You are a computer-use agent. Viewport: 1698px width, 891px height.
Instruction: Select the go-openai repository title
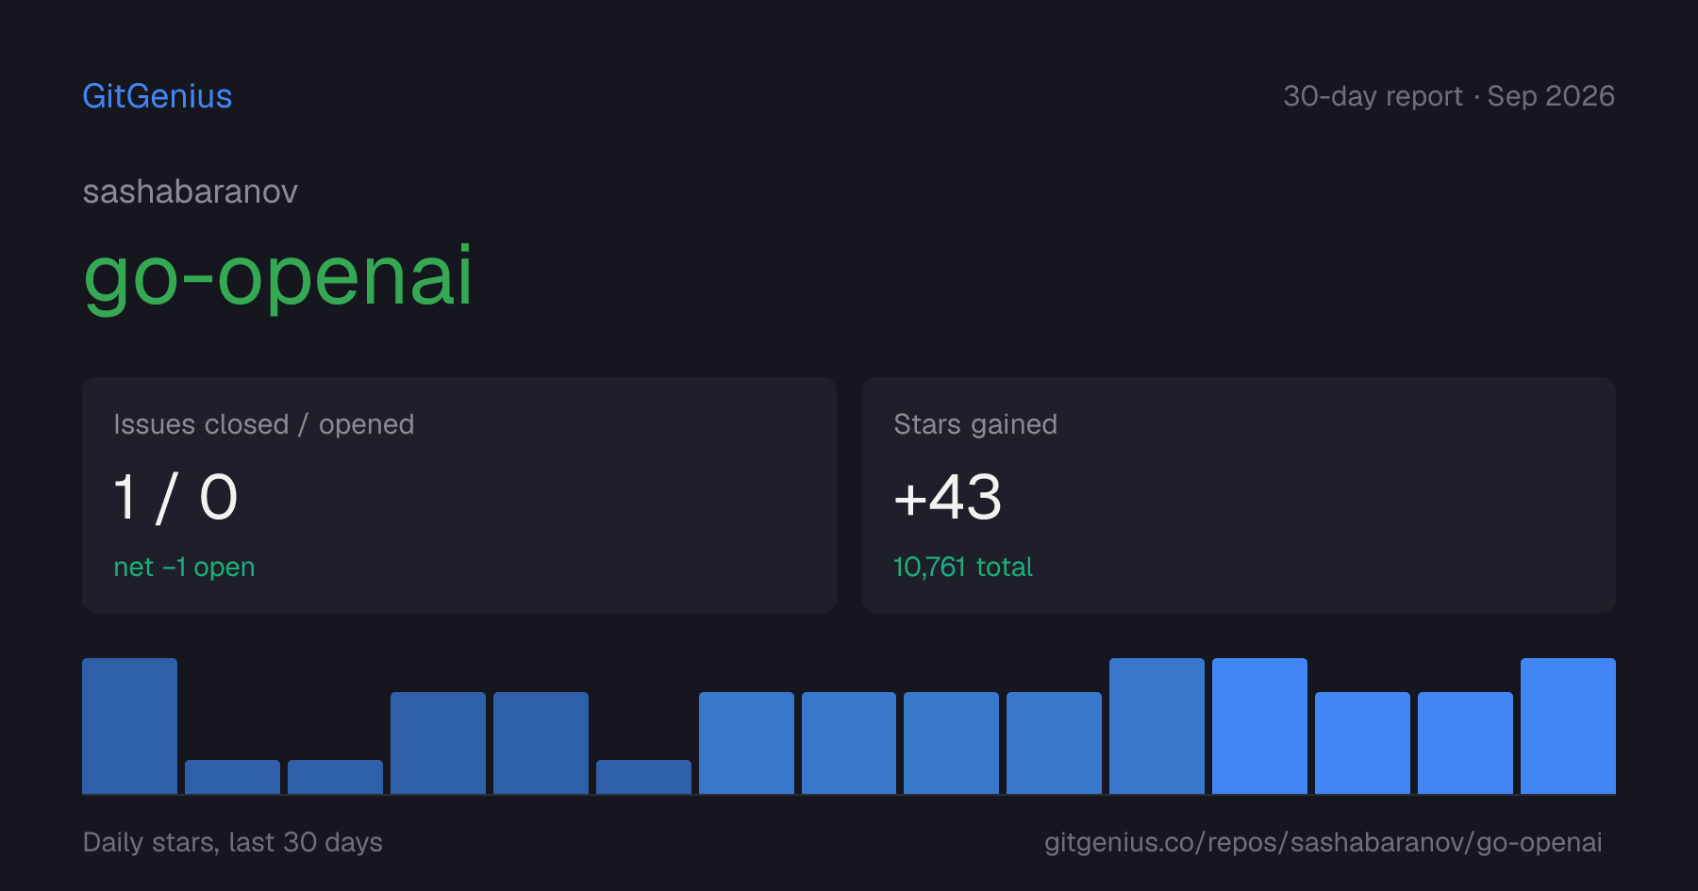coord(278,276)
